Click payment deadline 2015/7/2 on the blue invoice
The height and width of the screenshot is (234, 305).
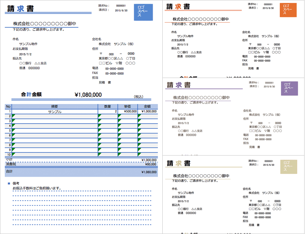(x=25, y=54)
